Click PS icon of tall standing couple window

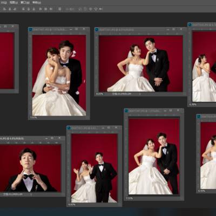(126, 111)
